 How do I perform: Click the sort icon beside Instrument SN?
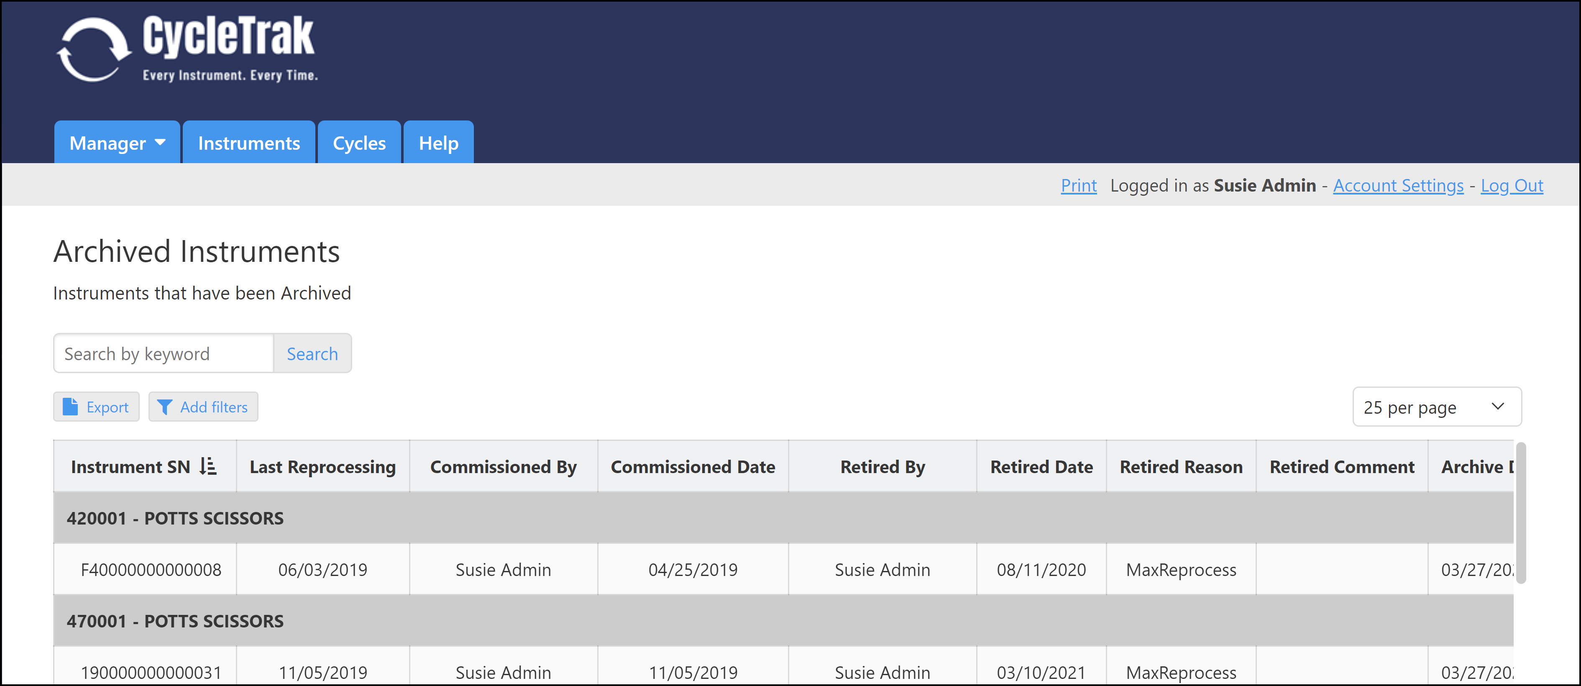(x=208, y=466)
